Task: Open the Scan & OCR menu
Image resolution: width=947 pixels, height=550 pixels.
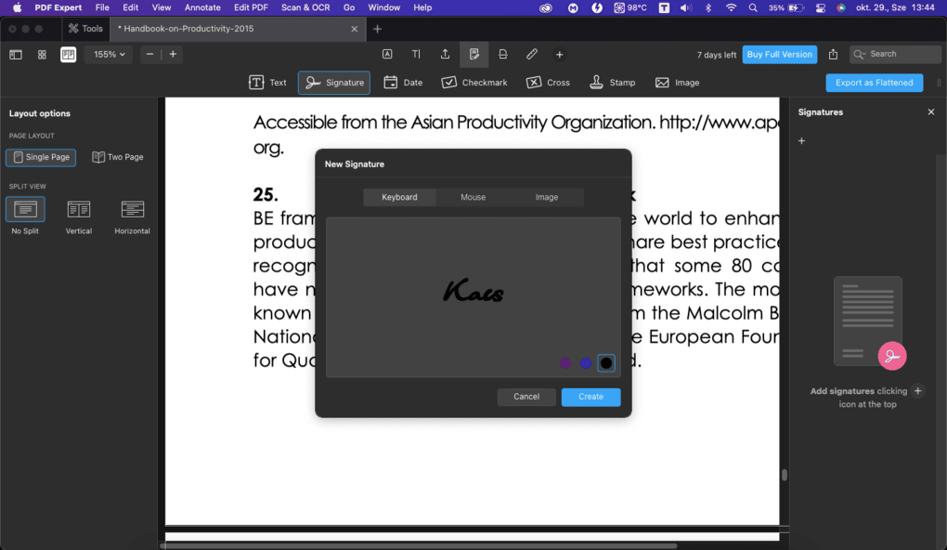Action: pyautogui.click(x=305, y=7)
